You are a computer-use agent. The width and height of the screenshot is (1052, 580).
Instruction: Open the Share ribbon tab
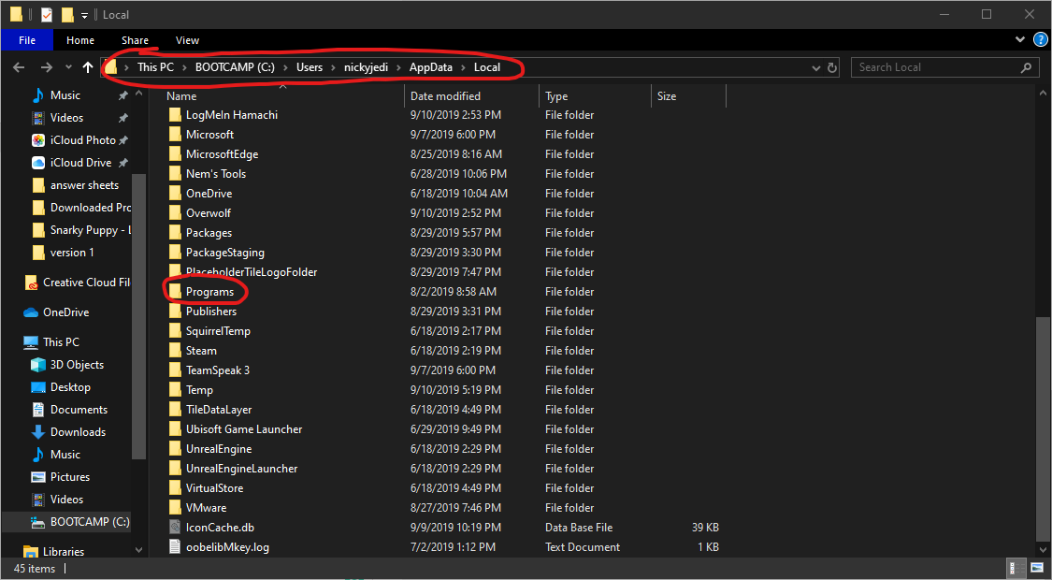tap(135, 40)
